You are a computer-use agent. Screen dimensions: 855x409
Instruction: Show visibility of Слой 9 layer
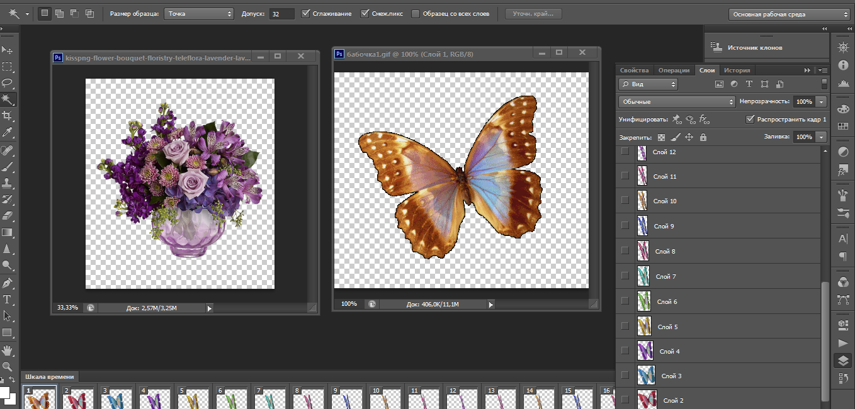tap(625, 226)
